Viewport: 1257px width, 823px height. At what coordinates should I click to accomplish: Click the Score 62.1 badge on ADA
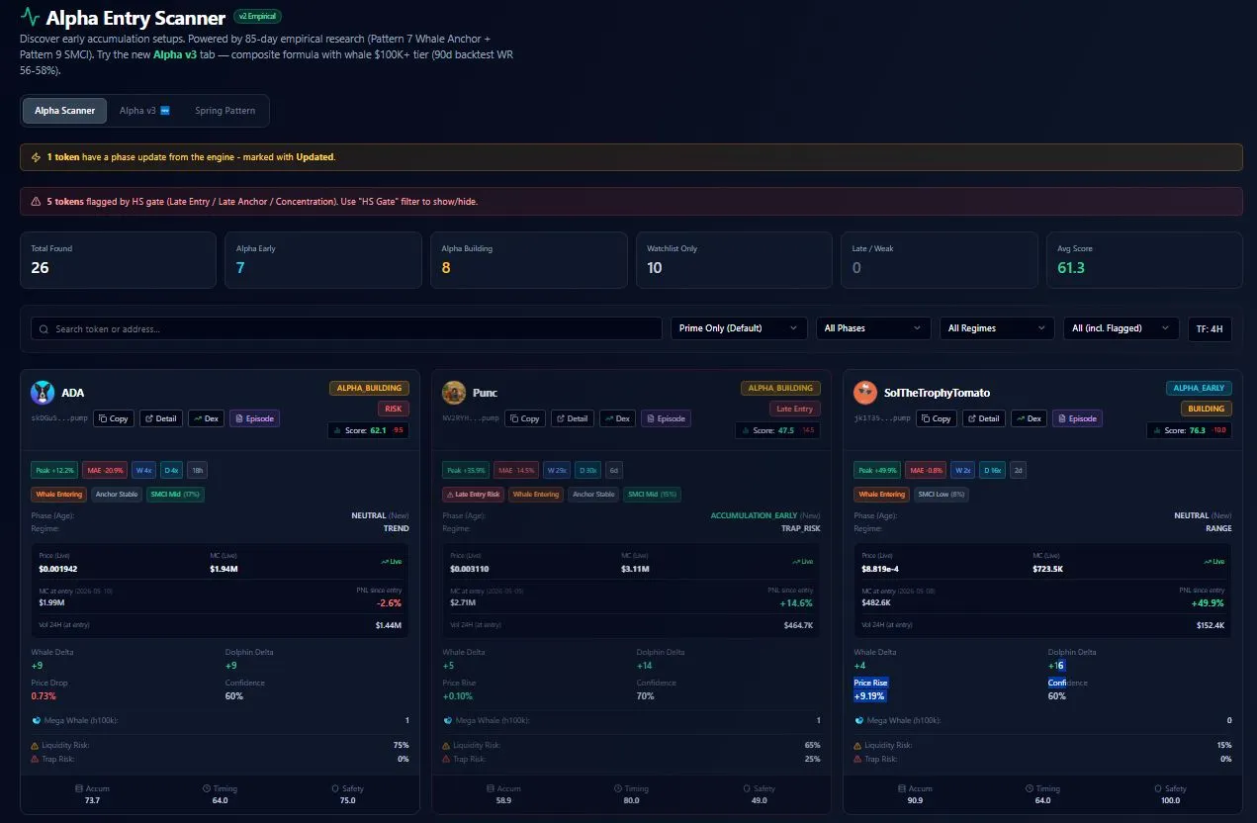(369, 430)
